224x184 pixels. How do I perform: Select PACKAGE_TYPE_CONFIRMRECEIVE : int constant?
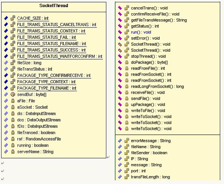(x=54, y=75)
